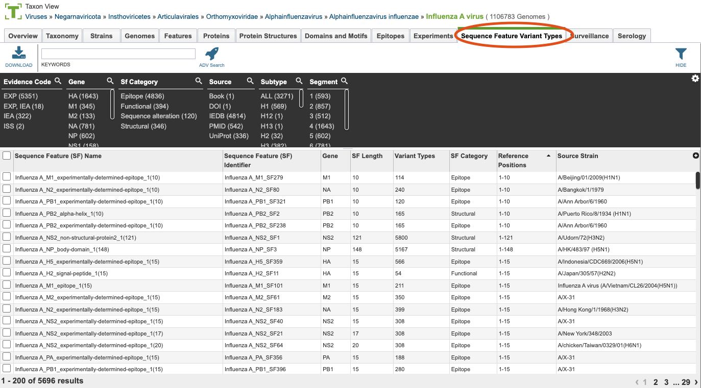
Task: Click the Segment facet scrollbar
Action: pyautogui.click(x=347, y=110)
